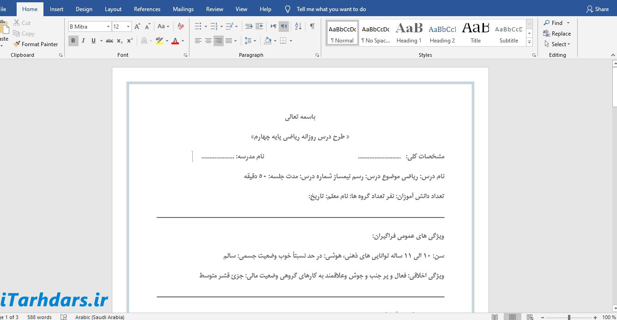Apply the Normal style

[342, 33]
